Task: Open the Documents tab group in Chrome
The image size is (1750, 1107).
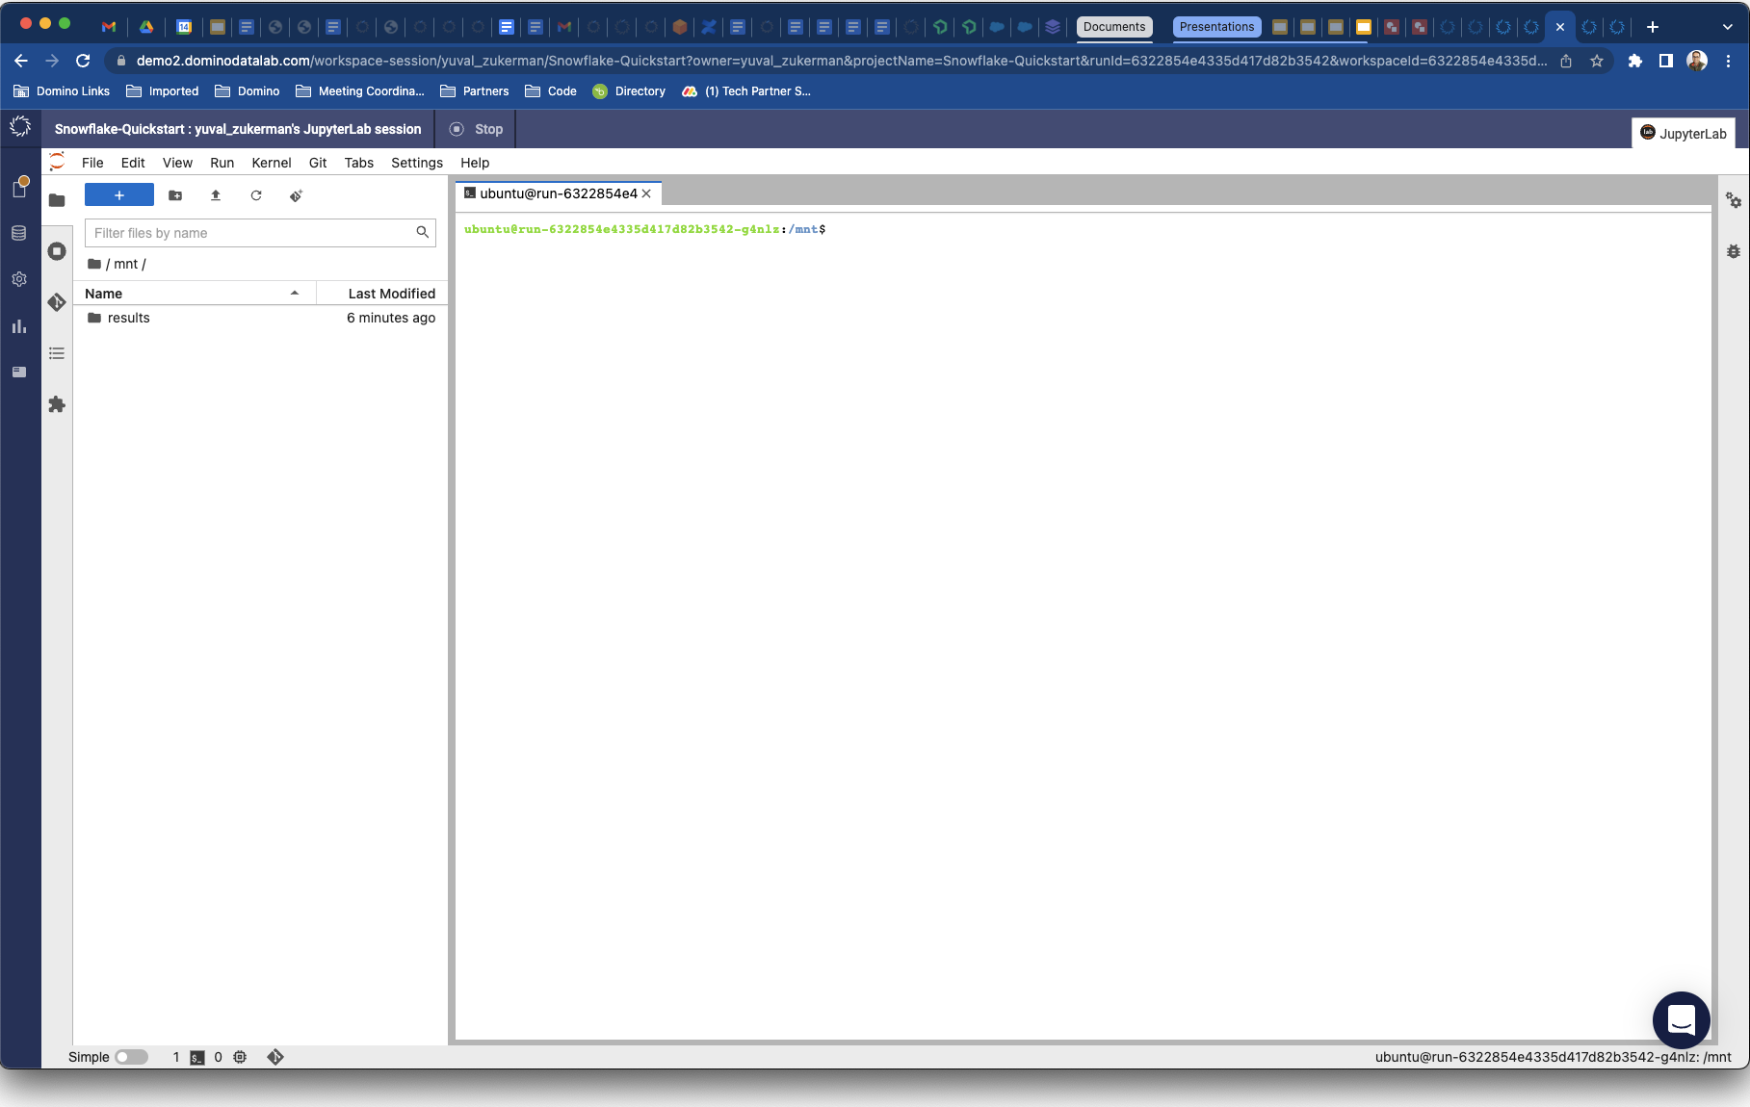Action: pos(1113,27)
